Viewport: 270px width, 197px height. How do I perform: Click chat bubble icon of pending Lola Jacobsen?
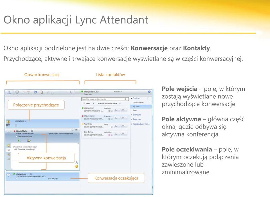click(8, 175)
